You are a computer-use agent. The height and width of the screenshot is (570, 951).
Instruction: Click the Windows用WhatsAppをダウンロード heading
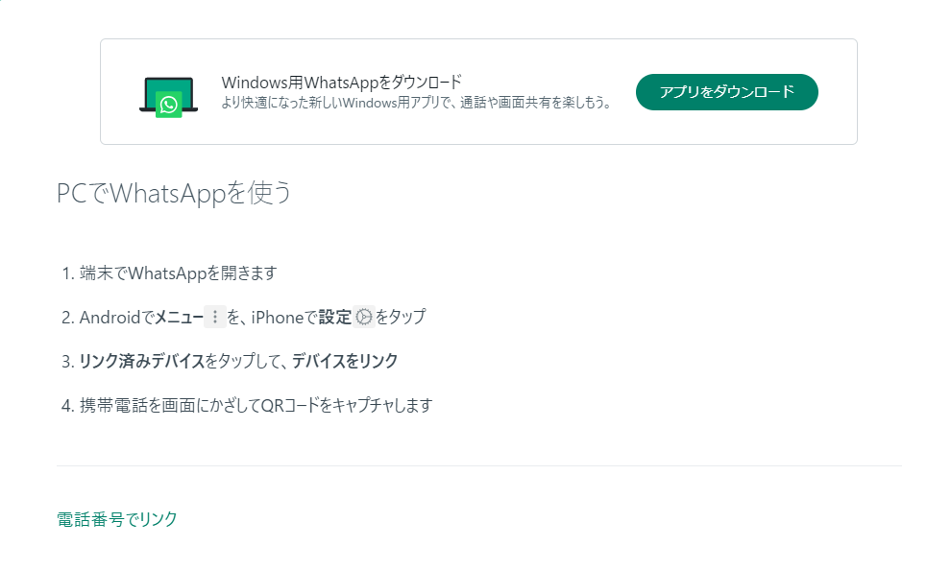click(x=341, y=82)
